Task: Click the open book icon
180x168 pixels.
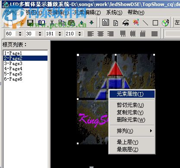Action: (x=41, y=23)
